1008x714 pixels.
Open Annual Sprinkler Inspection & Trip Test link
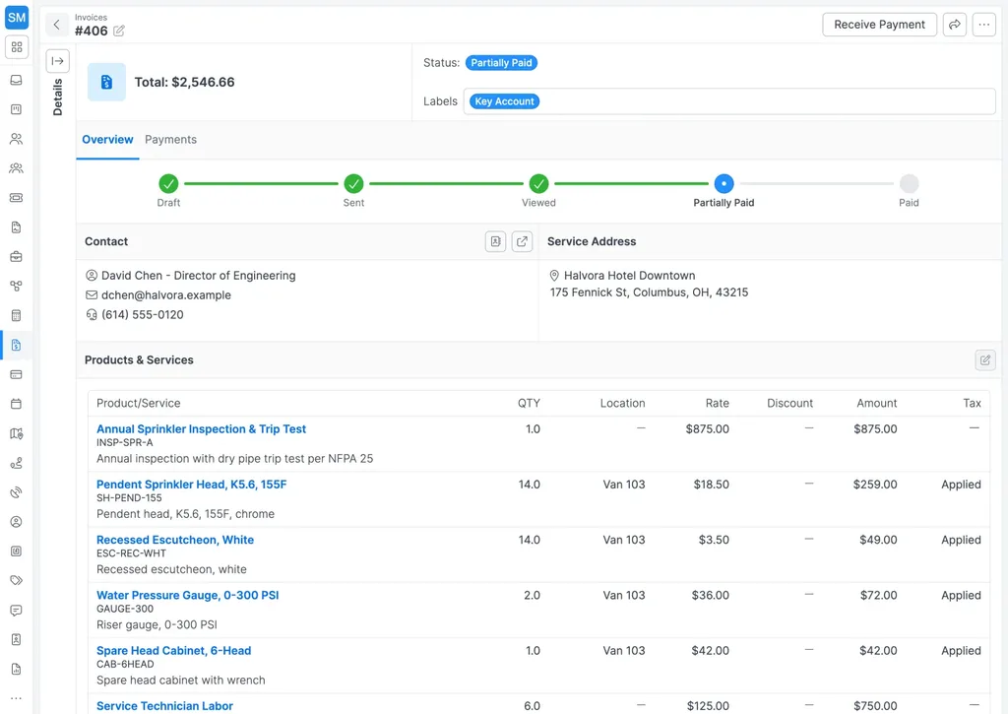[x=201, y=429]
